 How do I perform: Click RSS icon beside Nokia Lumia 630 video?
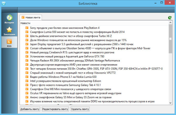pyautogui.click(x=27, y=77)
